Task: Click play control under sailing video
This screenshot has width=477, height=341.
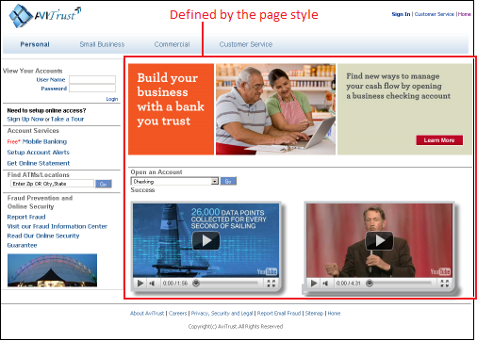Action: pos(140,284)
